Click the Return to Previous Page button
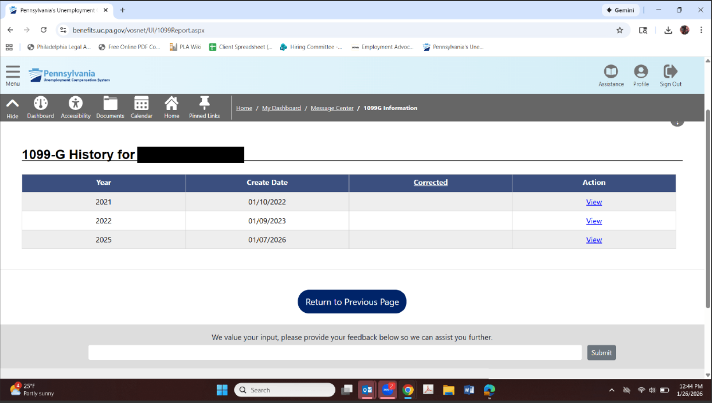 [352, 302]
